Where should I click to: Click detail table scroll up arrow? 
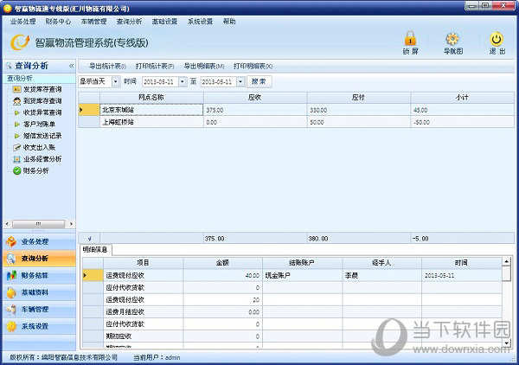point(506,262)
